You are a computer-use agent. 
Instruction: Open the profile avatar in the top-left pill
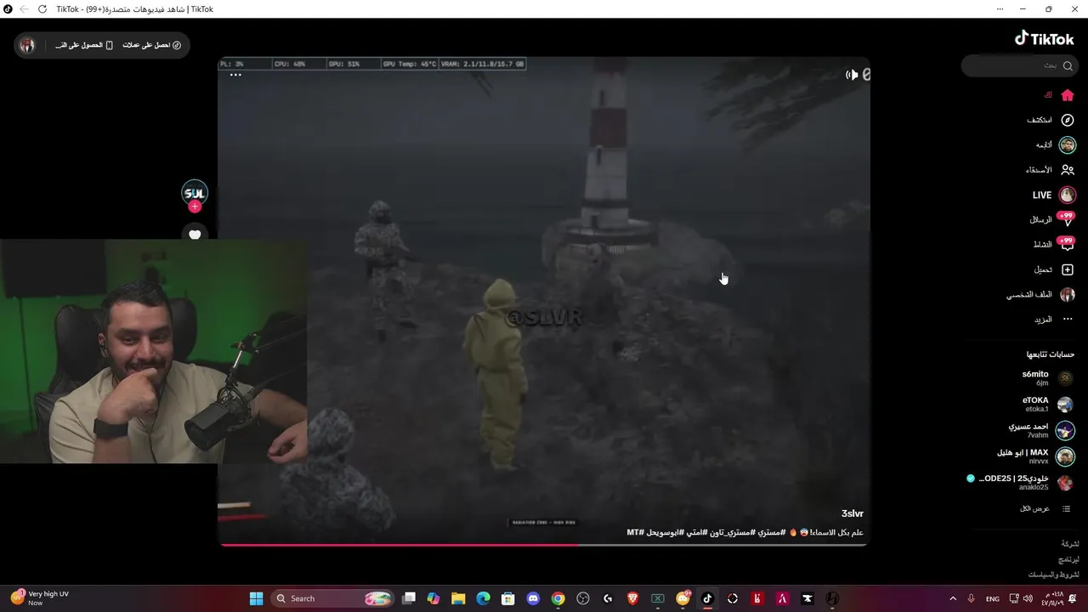27,45
